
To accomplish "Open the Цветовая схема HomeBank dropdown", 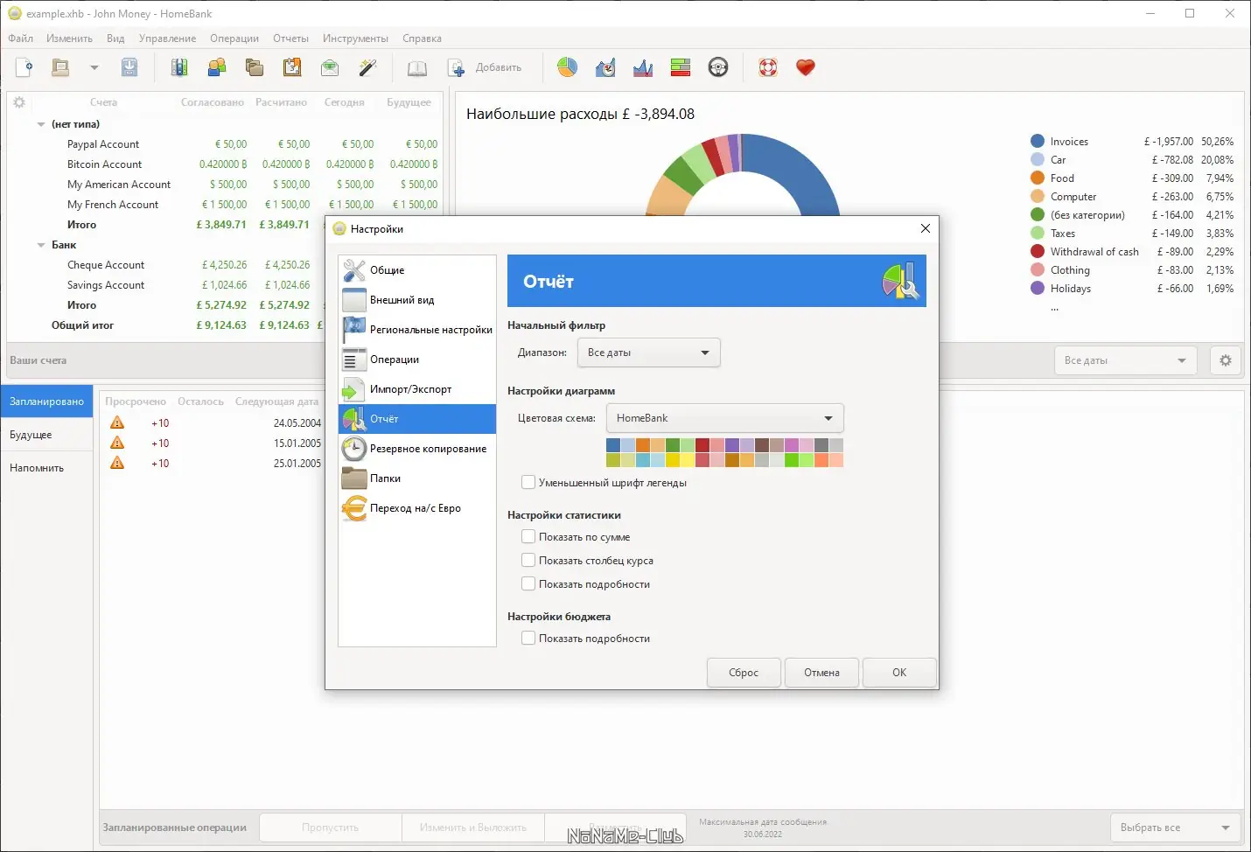I will (724, 418).
